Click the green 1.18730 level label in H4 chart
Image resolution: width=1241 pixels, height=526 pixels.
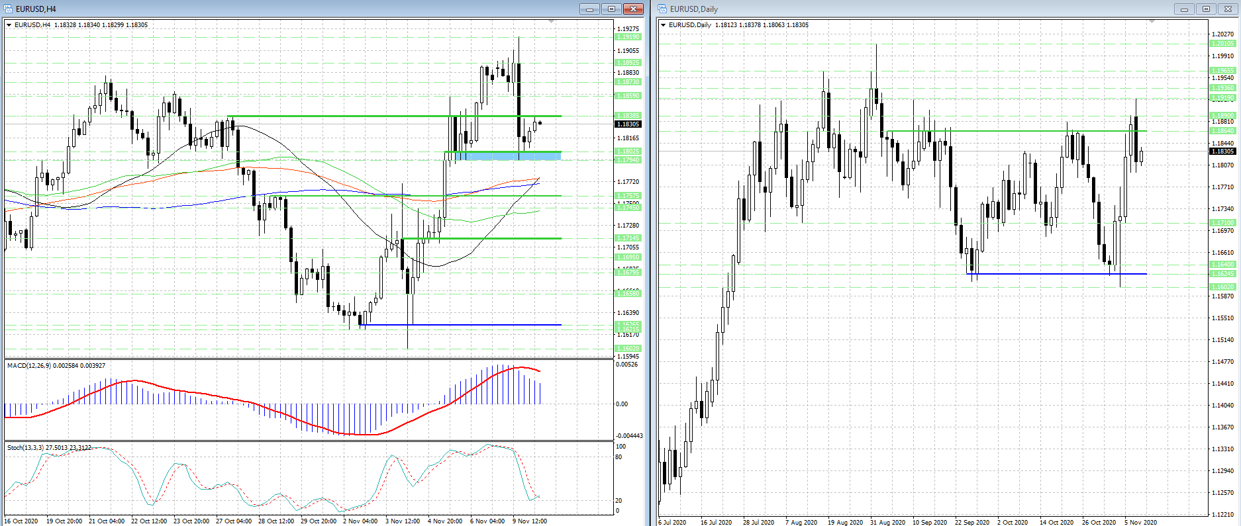[628, 82]
